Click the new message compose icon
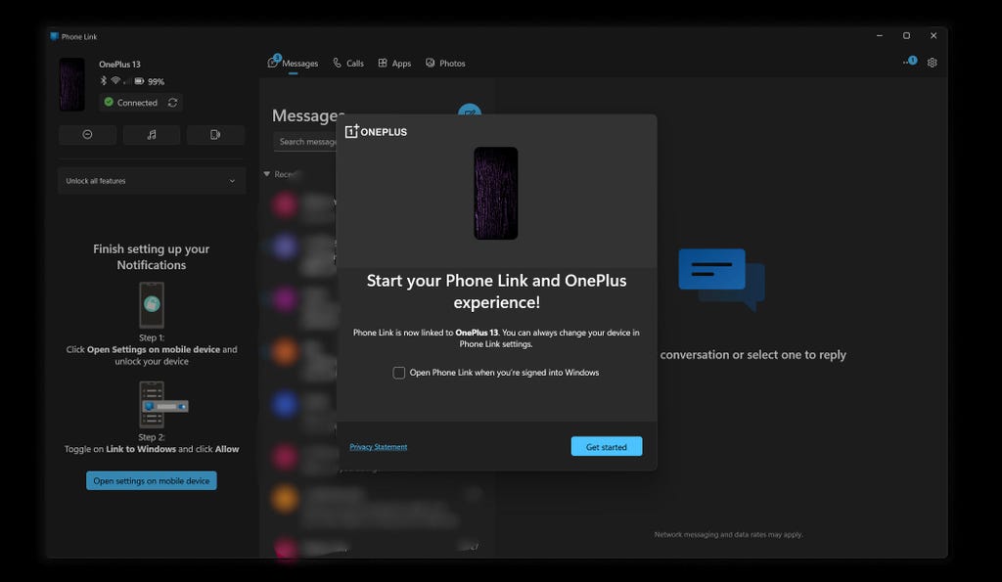The height and width of the screenshot is (582, 1002). tap(470, 113)
